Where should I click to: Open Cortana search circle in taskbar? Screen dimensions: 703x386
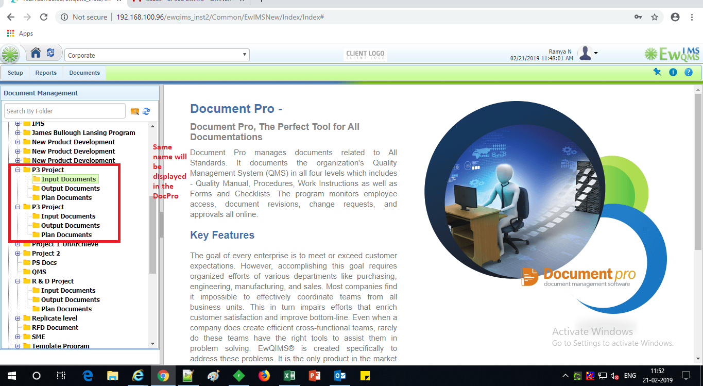tap(37, 376)
